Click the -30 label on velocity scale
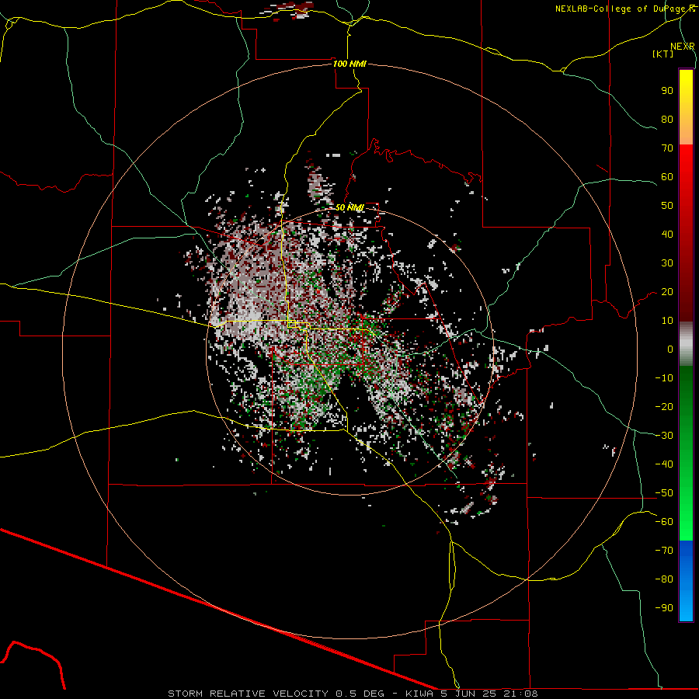The height and width of the screenshot is (699, 699). [664, 436]
